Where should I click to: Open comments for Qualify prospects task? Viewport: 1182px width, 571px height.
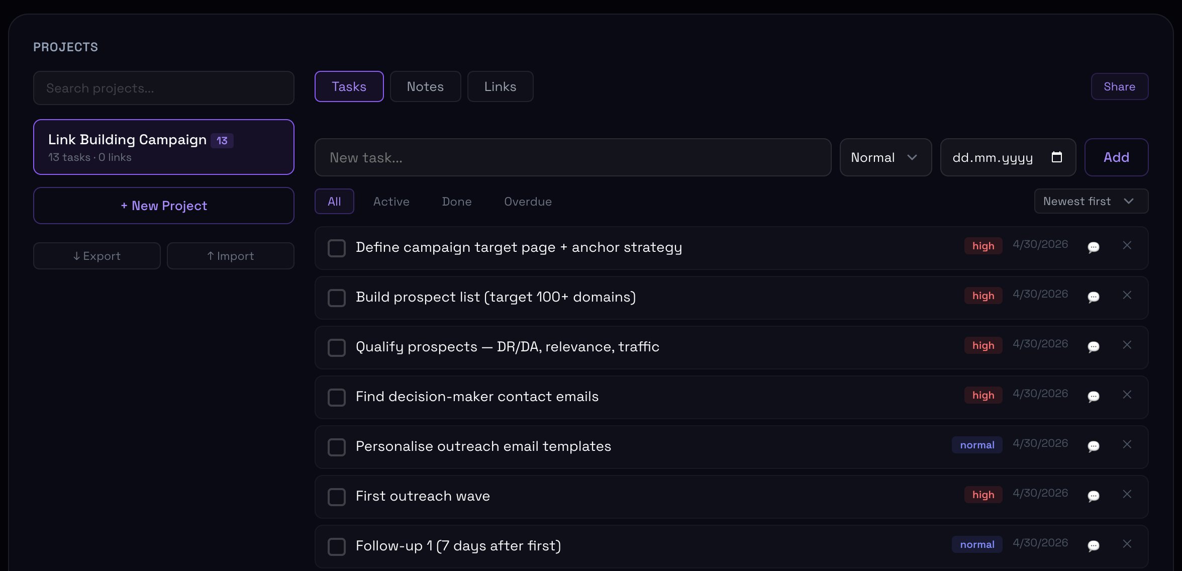pos(1093,347)
